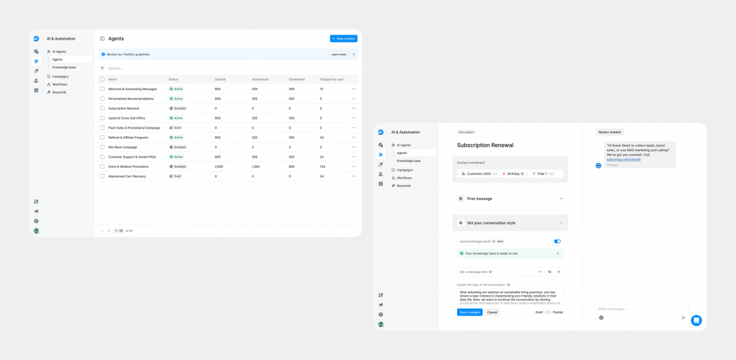Check the Welcome & Onboarding Messages row
The width and height of the screenshot is (736, 360).
click(102, 89)
